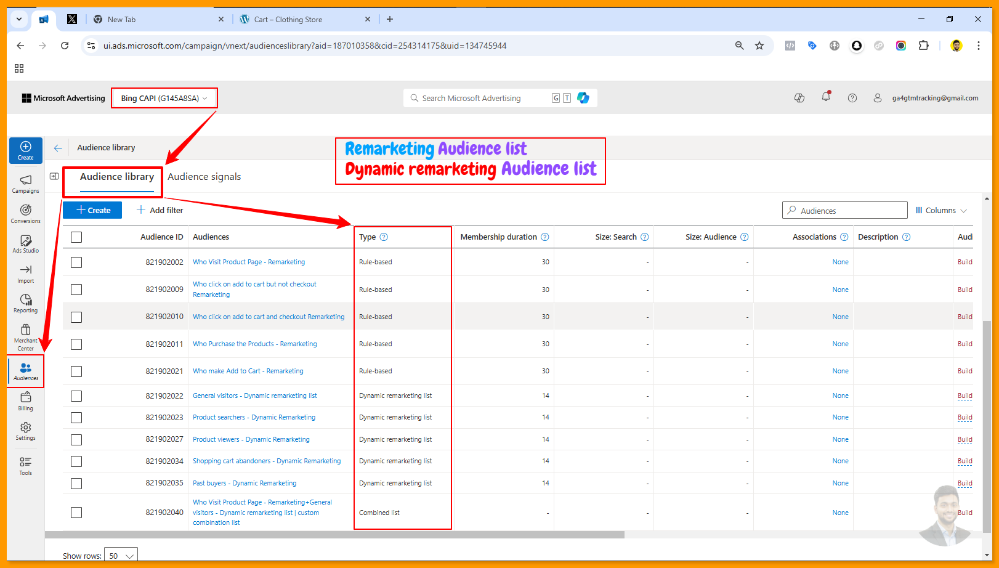
Task: Expand the Bing CAPI account dropdown
Action: coord(164,98)
